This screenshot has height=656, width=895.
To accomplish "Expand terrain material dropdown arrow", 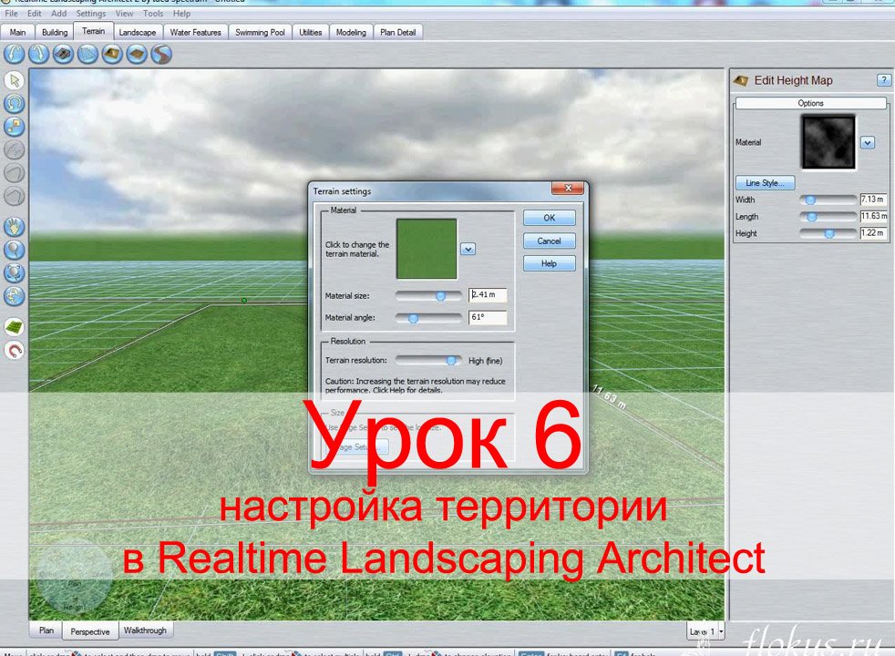I will 468,250.
